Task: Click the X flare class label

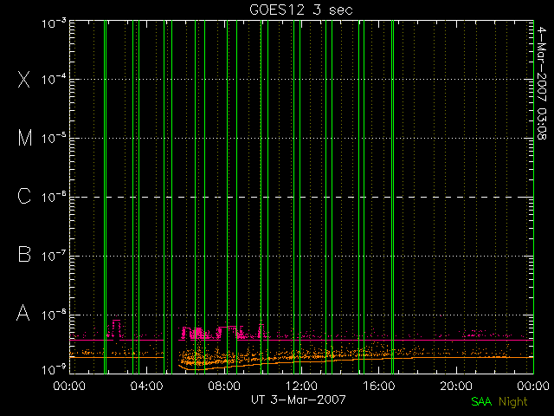Action: (x=24, y=79)
